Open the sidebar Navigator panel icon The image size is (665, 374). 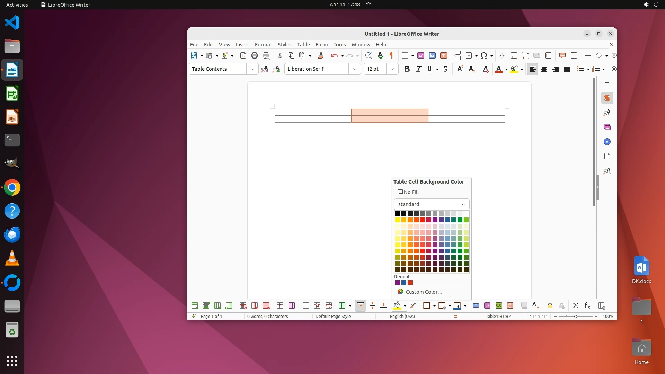tap(607, 142)
